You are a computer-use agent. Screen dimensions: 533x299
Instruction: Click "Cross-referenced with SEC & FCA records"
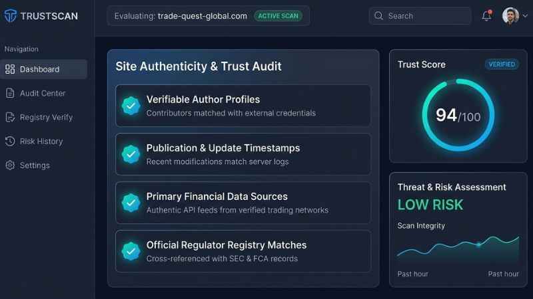222,258
